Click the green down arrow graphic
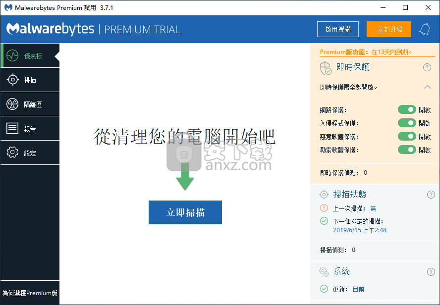 (185, 176)
